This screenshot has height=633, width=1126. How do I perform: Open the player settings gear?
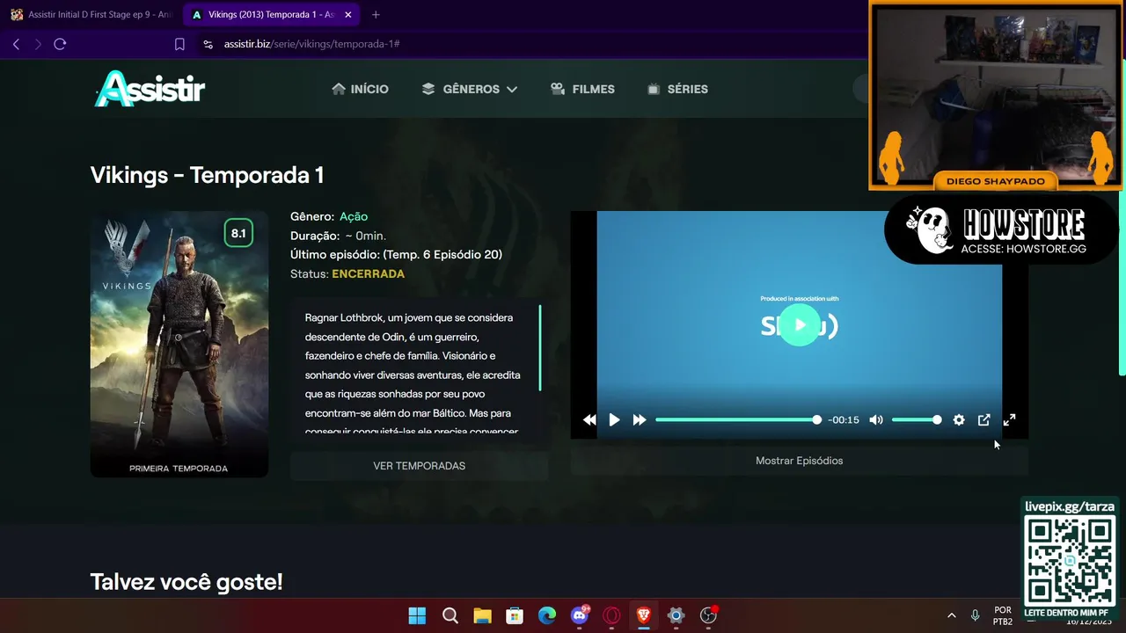click(x=959, y=420)
